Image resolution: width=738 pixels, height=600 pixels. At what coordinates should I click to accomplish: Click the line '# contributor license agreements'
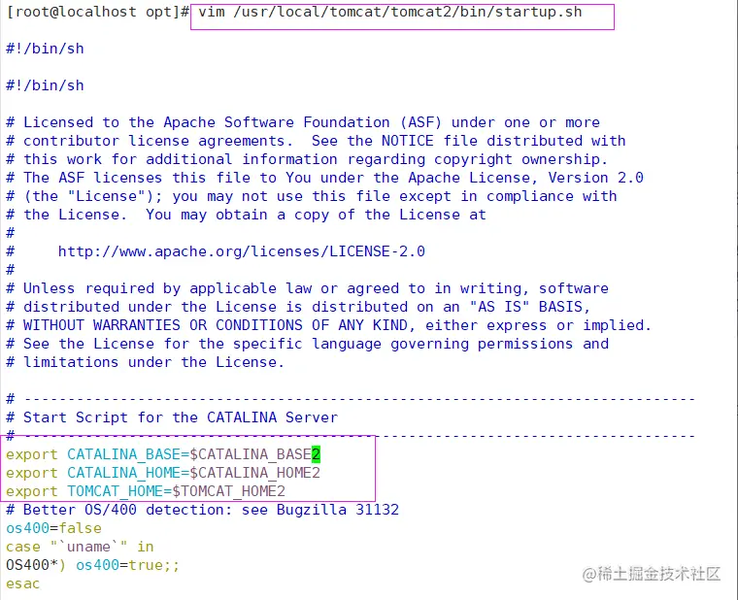(x=316, y=141)
